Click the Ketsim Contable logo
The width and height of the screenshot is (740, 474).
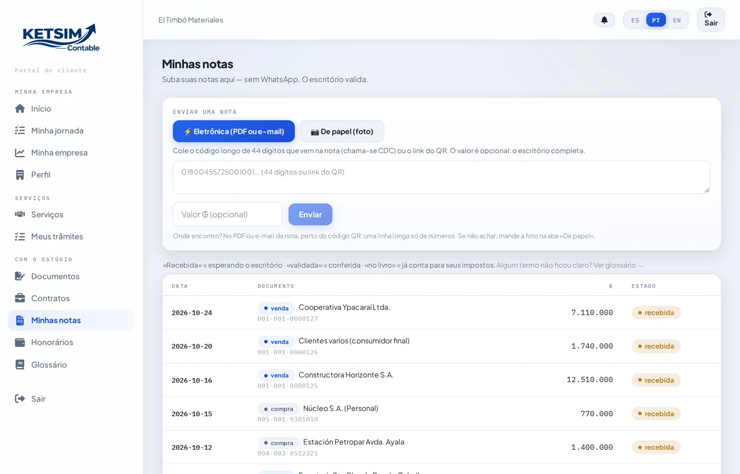pos(61,38)
